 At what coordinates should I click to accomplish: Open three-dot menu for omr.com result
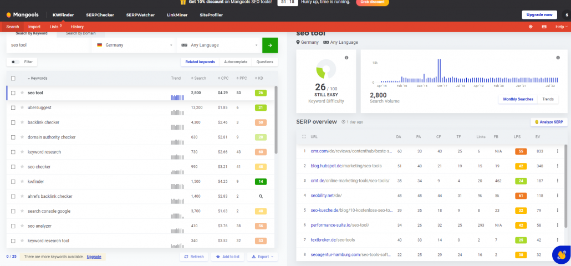click(558, 151)
